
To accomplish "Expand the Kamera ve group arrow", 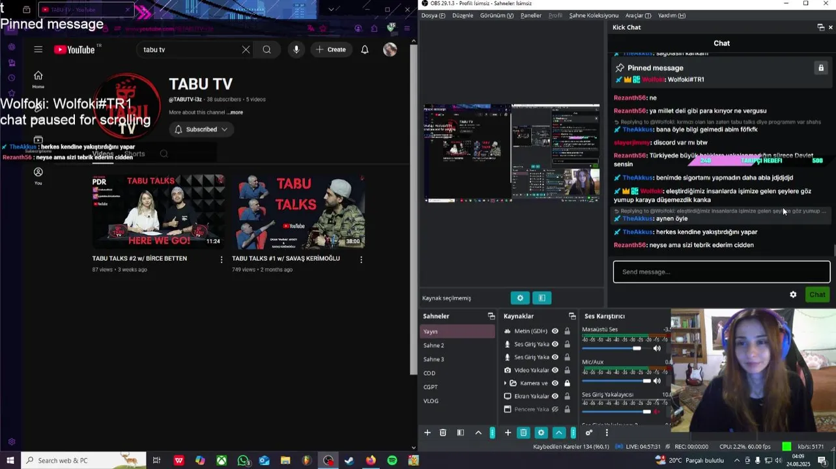I will pyautogui.click(x=506, y=383).
